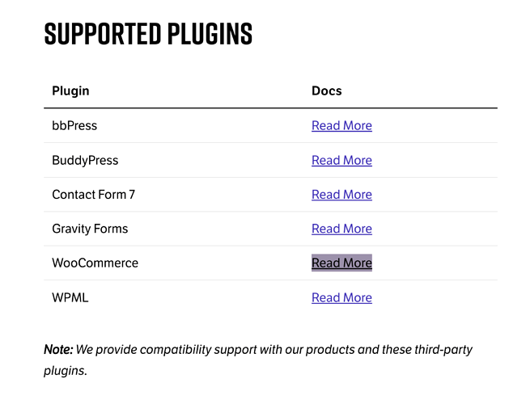This screenshot has height=404, width=526.
Task: Click the word plugins ending the note
Action: click(x=64, y=371)
